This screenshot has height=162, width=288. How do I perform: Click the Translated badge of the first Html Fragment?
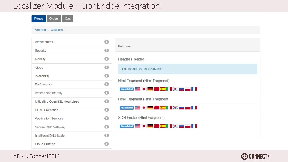[127, 89]
